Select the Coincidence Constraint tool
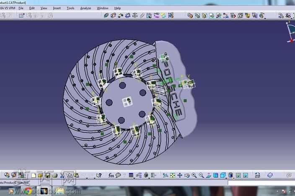The height and width of the screenshot is (196, 295). (x=106, y=15)
